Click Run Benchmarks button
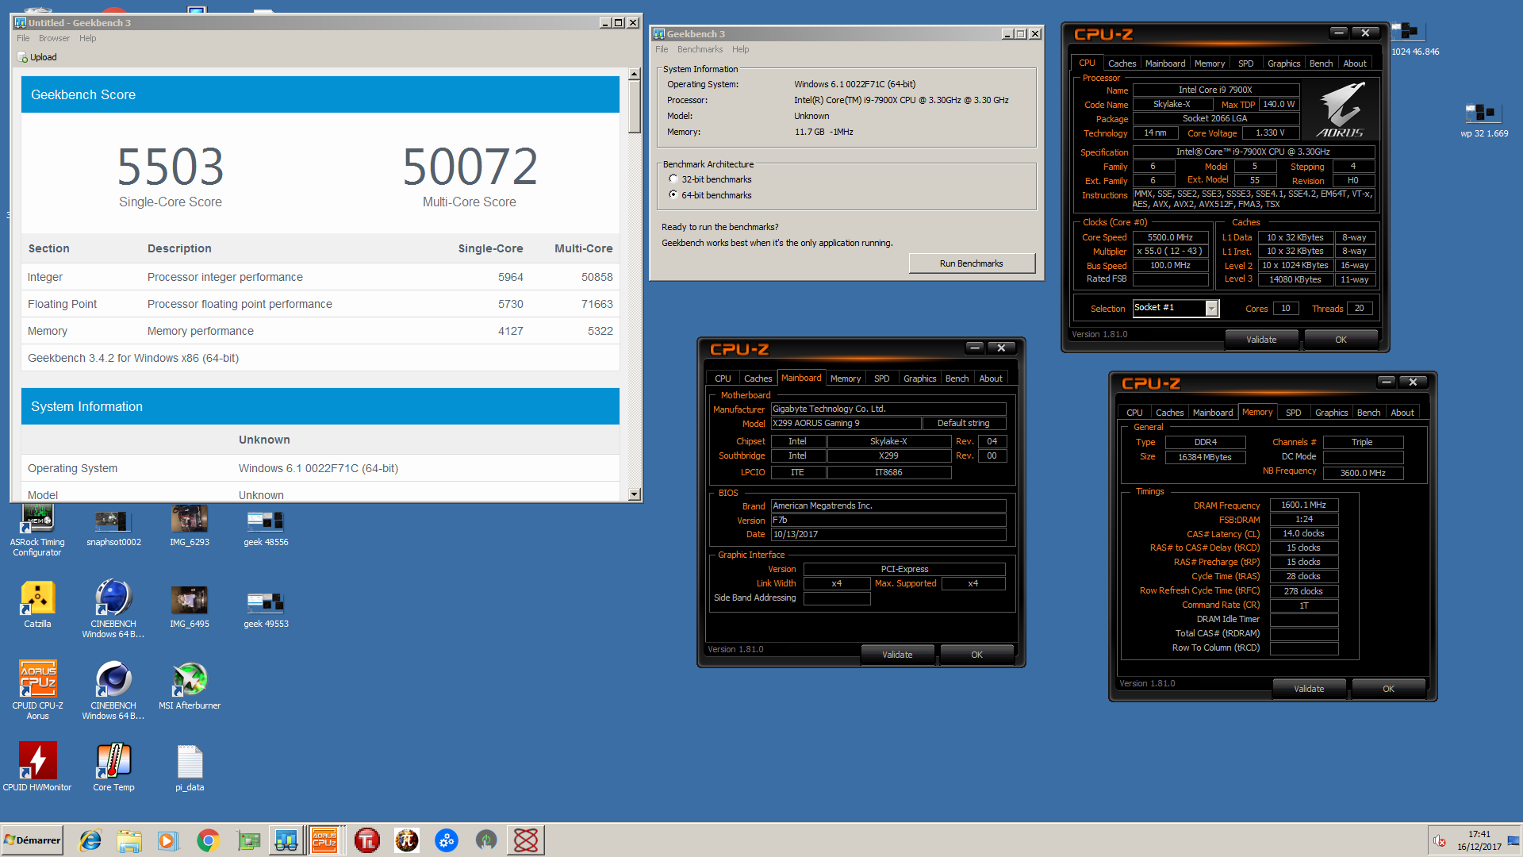Image resolution: width=1523 pixels, height=857 pixels. coord(972,263)
